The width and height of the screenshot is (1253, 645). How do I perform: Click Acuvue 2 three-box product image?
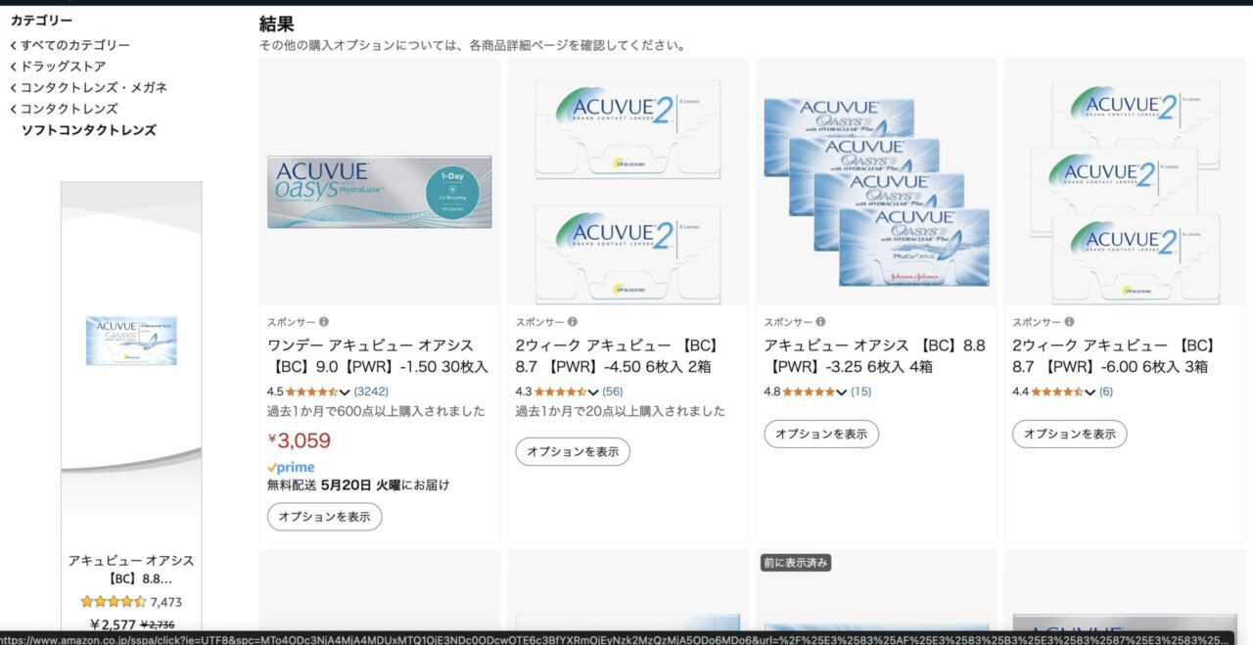pyautogui.click(x=1124, y=192)
